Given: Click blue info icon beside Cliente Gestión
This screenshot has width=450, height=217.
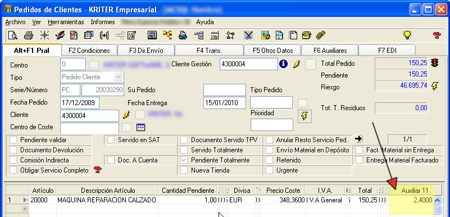Looking at the screenshot, I should point(283,64).
